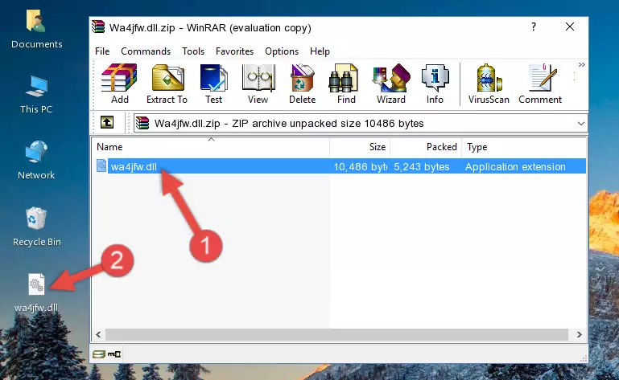Click the 5,243 bytes packed size cell

click(x=422, y=166)
